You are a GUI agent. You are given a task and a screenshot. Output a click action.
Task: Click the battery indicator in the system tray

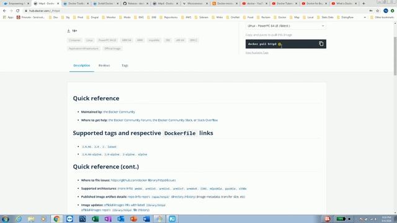341,219
